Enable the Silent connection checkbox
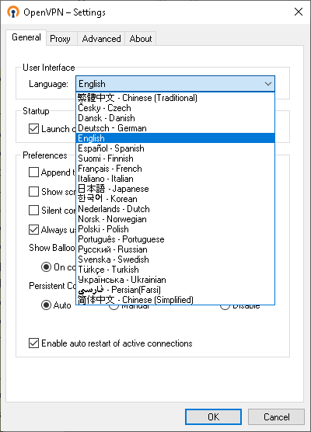The height and width of the screenshot is (432, 311). 33,211
